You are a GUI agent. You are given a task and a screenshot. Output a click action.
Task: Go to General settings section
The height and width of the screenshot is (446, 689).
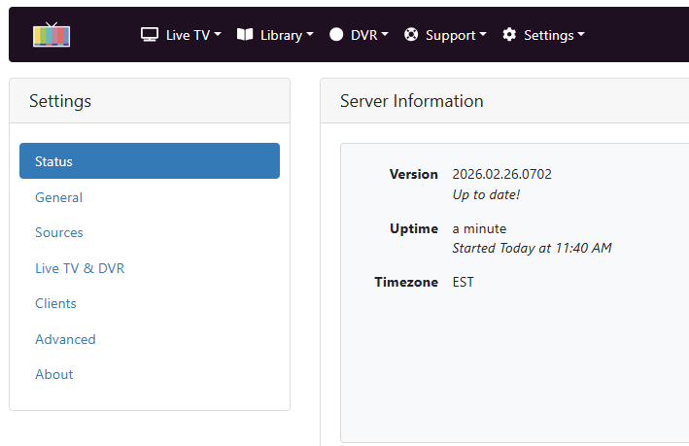pos(58,197)
